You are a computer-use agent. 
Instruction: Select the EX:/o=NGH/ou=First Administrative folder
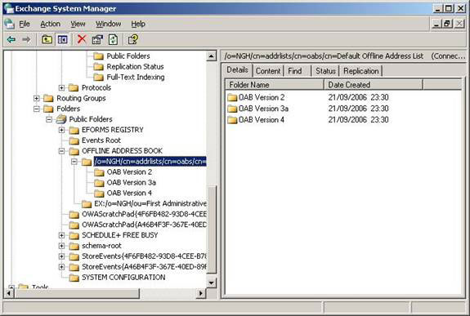click(150, 203)
